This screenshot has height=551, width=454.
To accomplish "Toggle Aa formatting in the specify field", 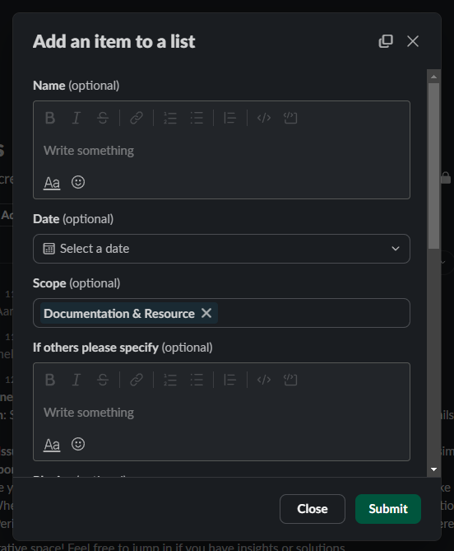I will [x=52, y=444].
